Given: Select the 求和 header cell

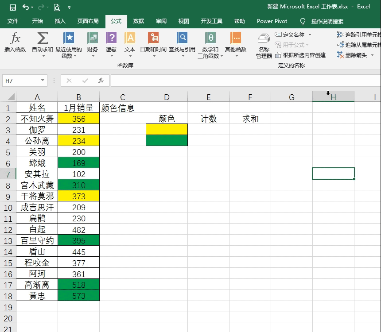Looking at the screenshot, I should pyautogui.click(x=250, y=118).
